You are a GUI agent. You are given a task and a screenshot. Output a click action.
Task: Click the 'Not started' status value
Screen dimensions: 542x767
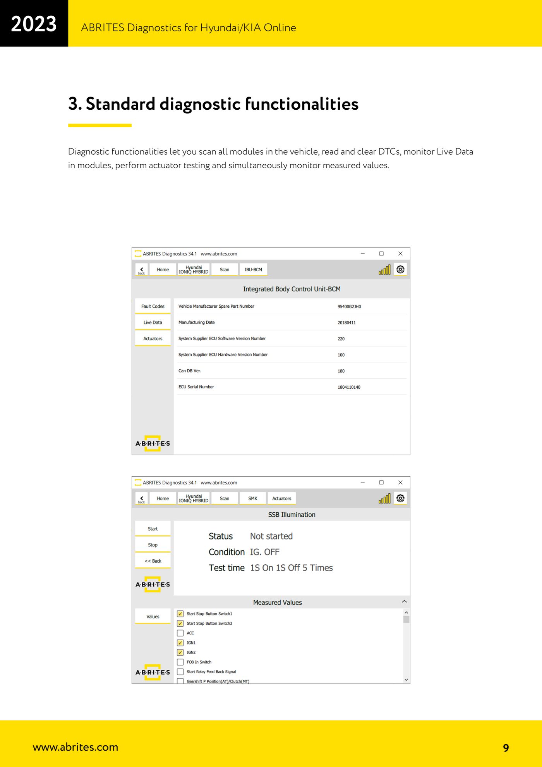tap(271, 536)
